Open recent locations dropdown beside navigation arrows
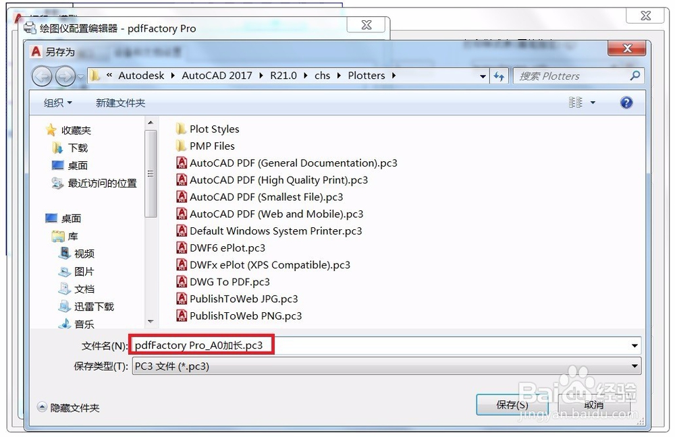The image size is (675, 437). pos(80,77)
